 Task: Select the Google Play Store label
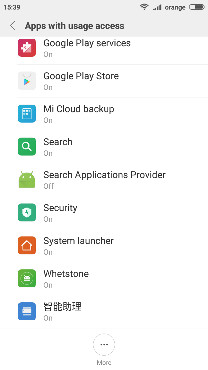click(81, 76)
